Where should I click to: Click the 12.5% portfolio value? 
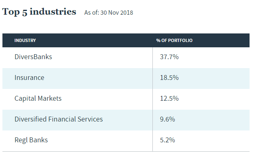click(x=169, y=99)
